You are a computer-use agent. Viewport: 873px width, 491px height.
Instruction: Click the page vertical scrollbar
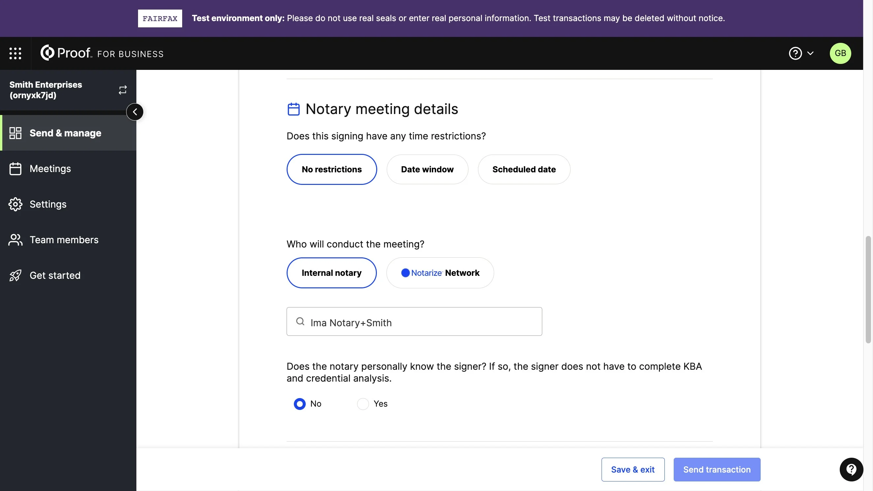(x=868, y=290)
